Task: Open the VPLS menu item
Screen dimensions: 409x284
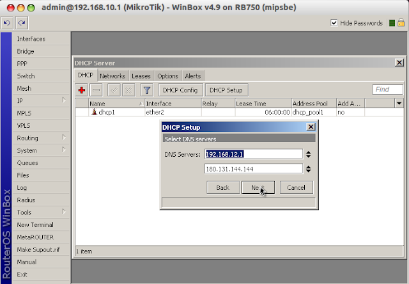Action: click(x=41, y=126)
